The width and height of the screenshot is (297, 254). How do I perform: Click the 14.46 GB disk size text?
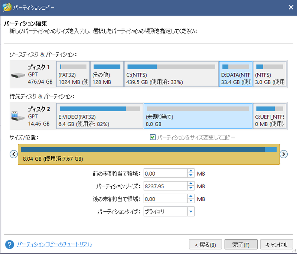[39, 124]
